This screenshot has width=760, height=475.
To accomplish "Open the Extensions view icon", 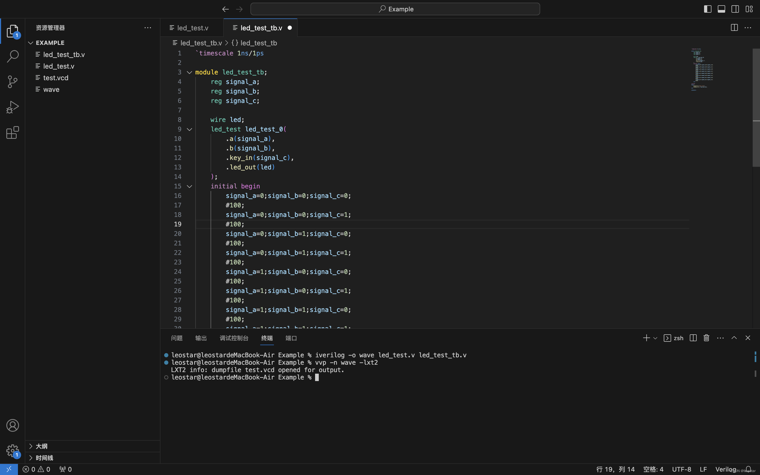I will click(x=13, y=132).
